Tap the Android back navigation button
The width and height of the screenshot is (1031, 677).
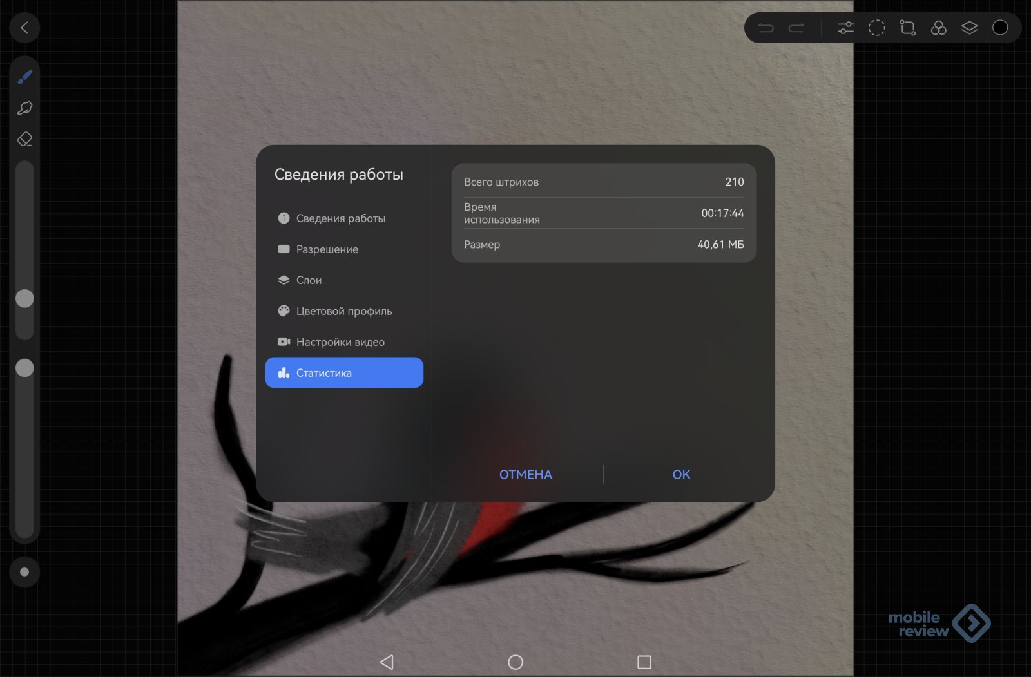coord(387,662)
